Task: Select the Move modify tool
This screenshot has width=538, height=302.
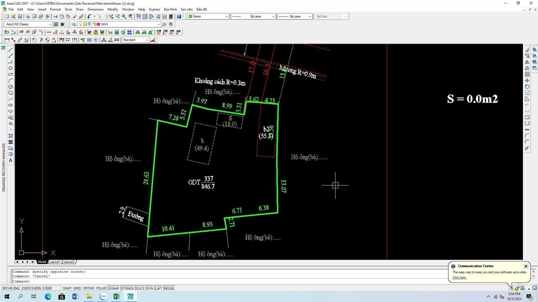Action: [x=527, y=81]
